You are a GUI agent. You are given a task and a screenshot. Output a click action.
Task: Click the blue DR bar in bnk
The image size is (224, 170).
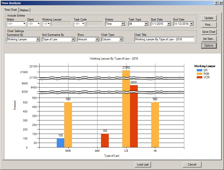tap(60, 143)
